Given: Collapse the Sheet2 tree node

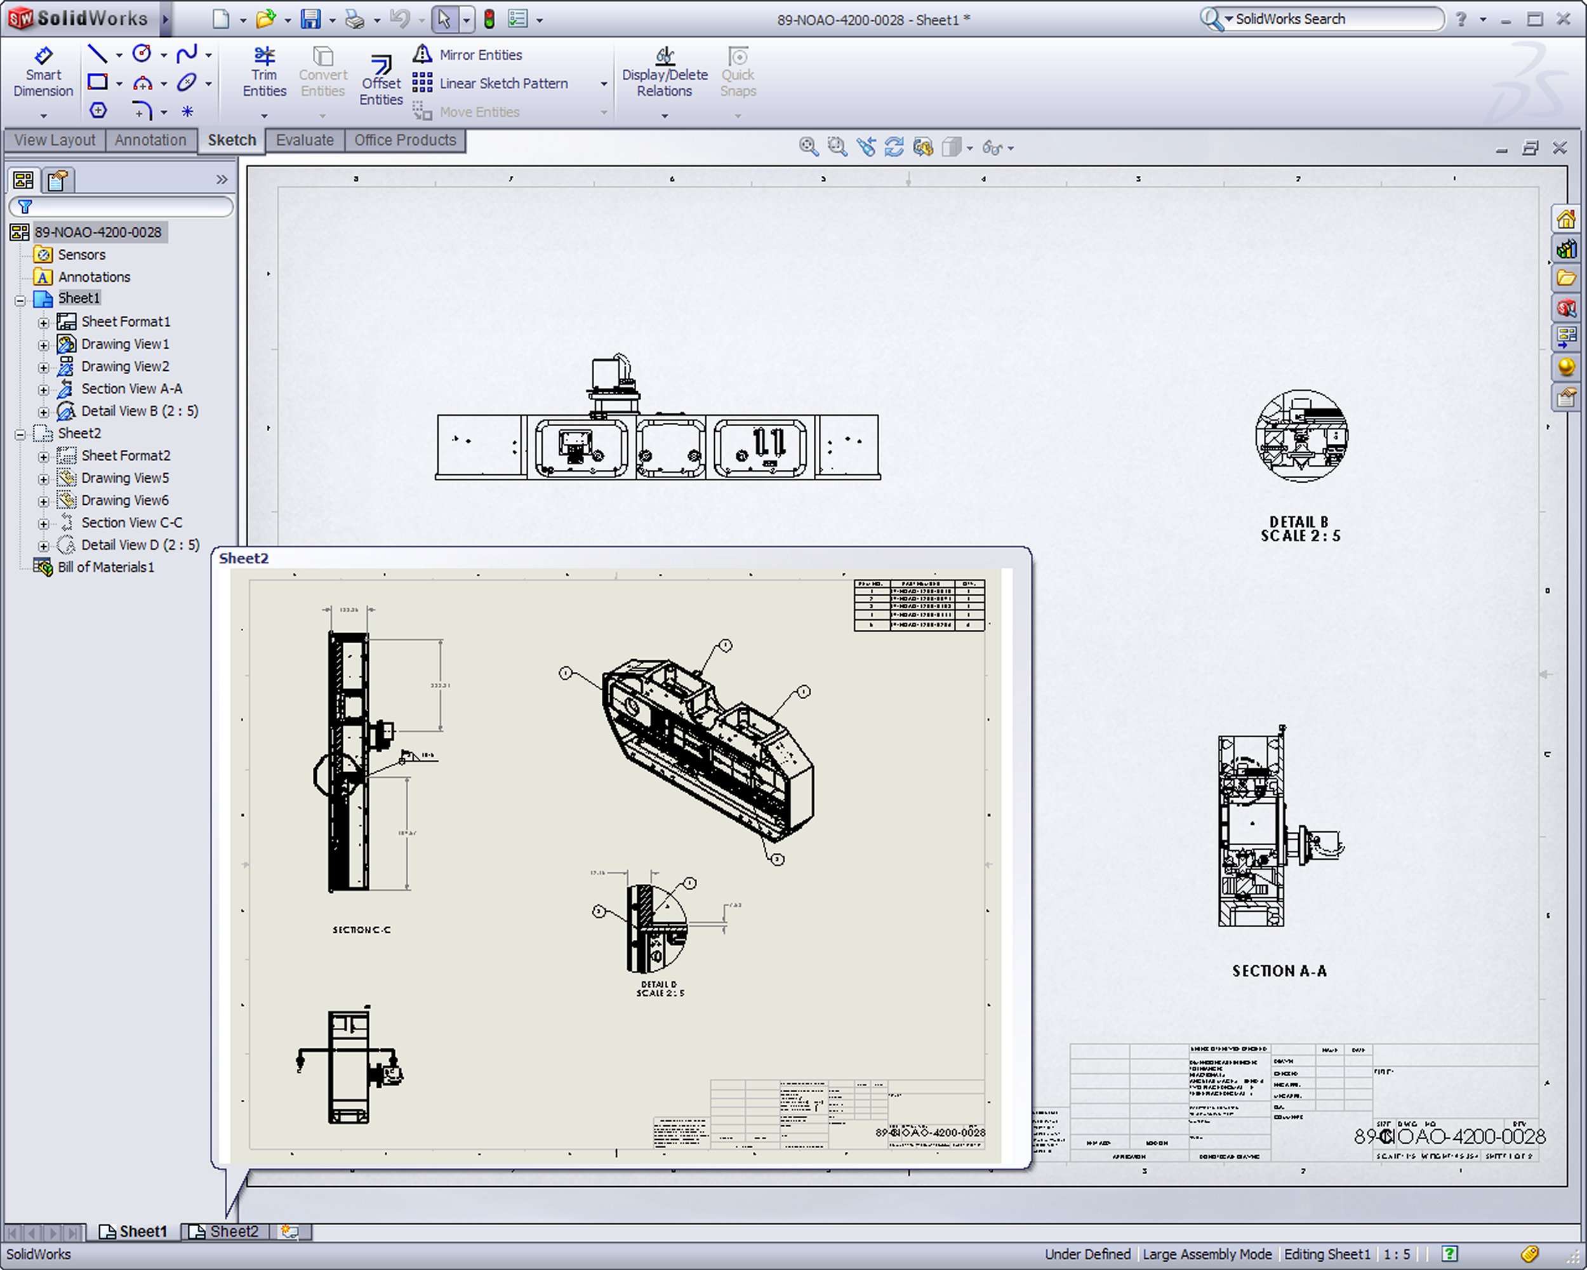Looking at the screenshot, I should tap(20, 434).
